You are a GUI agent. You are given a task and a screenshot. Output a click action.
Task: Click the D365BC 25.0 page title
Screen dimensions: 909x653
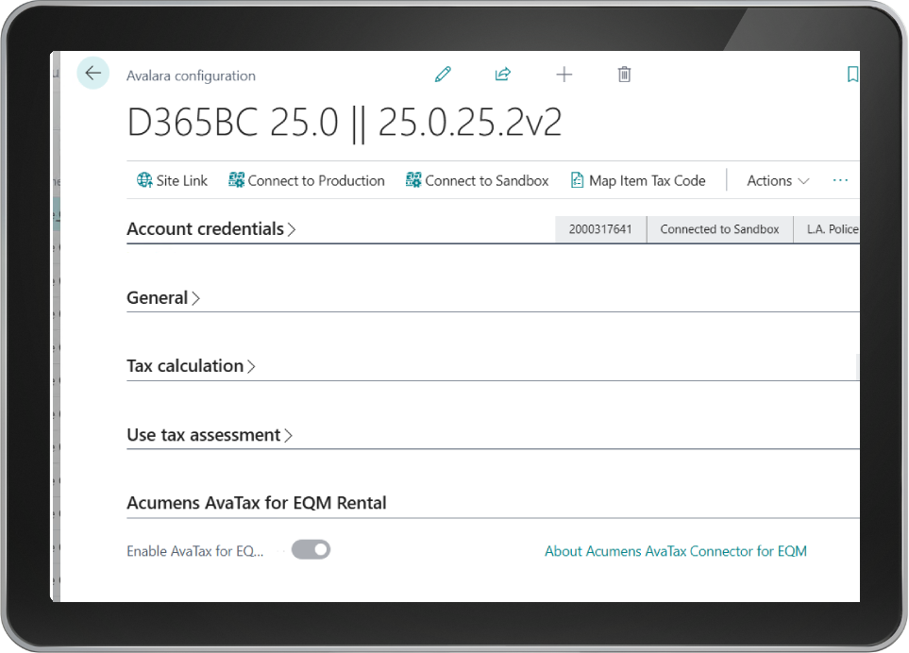(x=345, y=123)
